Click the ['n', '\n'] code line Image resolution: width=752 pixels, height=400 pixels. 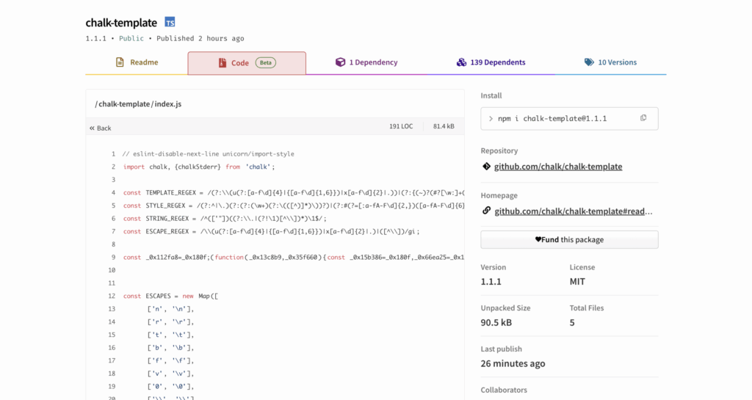(170, 309)
